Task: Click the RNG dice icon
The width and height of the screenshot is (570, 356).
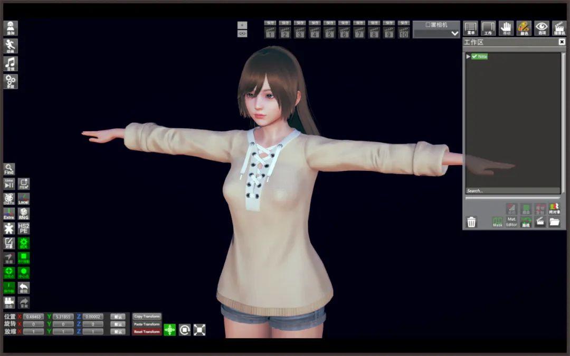Action: coord(24,214)
